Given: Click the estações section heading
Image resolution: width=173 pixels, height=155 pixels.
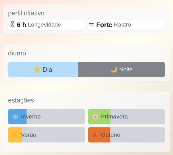Looking at the screenshot, I should [x=21, y=100].
